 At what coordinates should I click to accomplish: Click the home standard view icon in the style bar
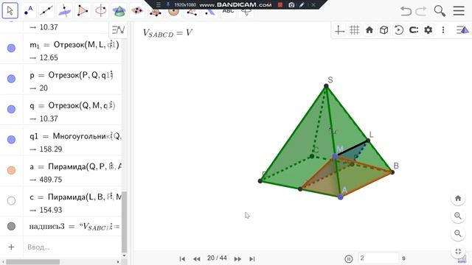coord(369,30)
